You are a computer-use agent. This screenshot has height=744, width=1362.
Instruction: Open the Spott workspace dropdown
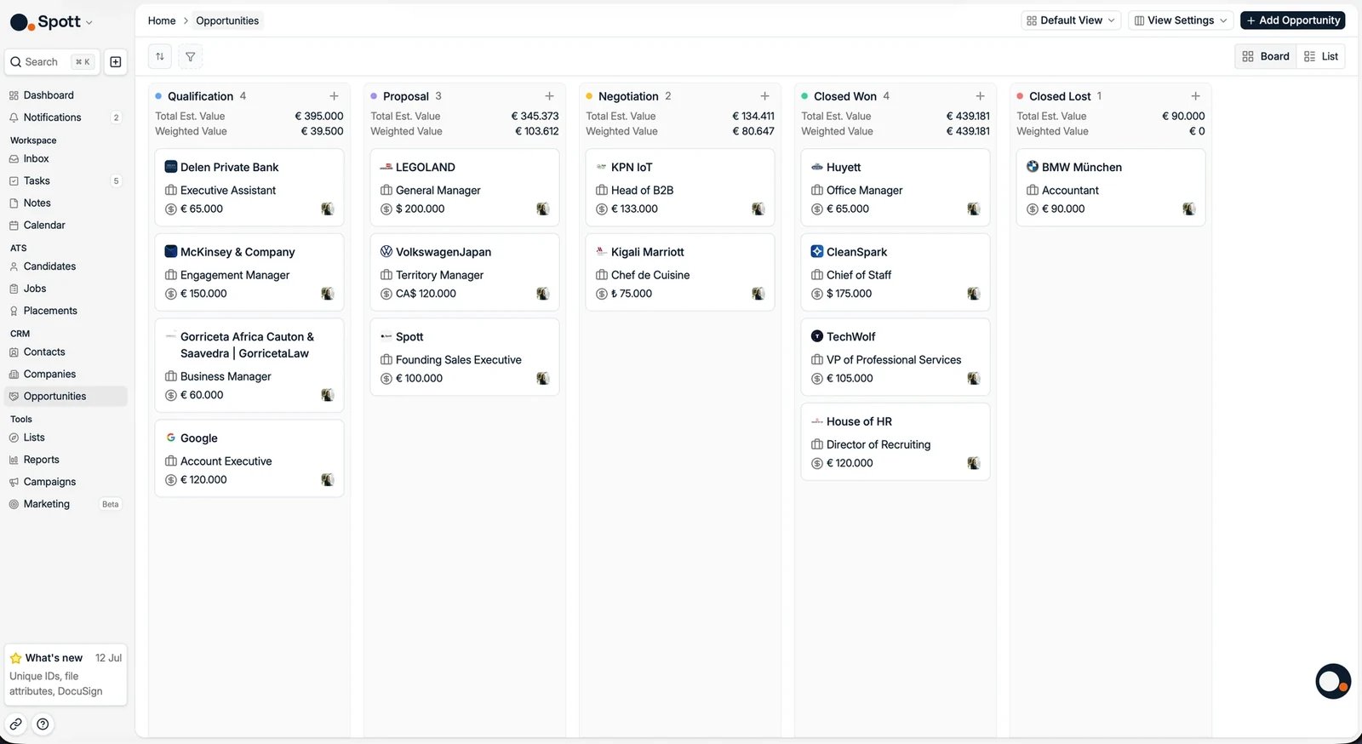[x=52, y=22]
